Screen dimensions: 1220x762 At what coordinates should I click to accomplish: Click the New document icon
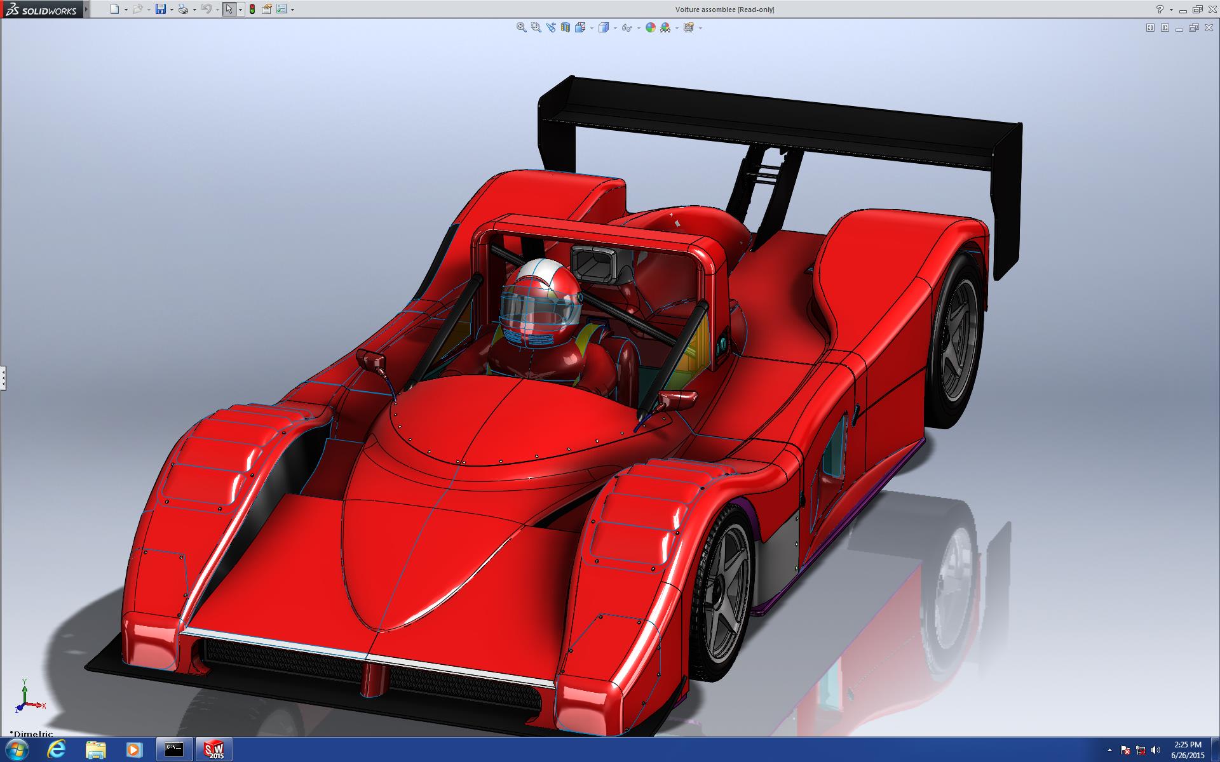click(x=114, y=9)
